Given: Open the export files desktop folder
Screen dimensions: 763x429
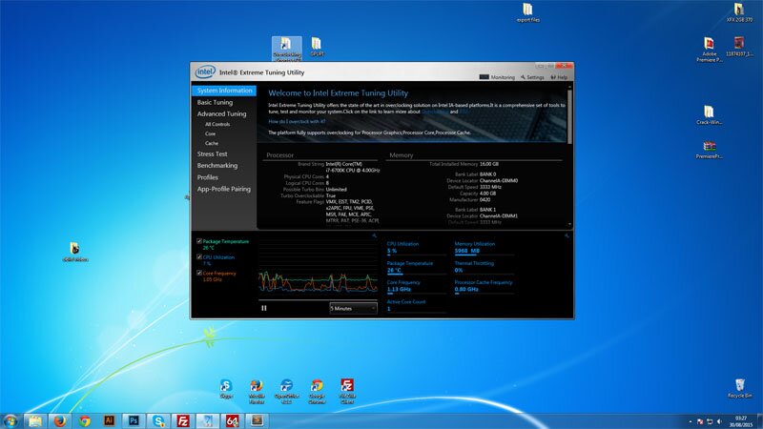Looking at the screenshot, I should pos(528,12).
